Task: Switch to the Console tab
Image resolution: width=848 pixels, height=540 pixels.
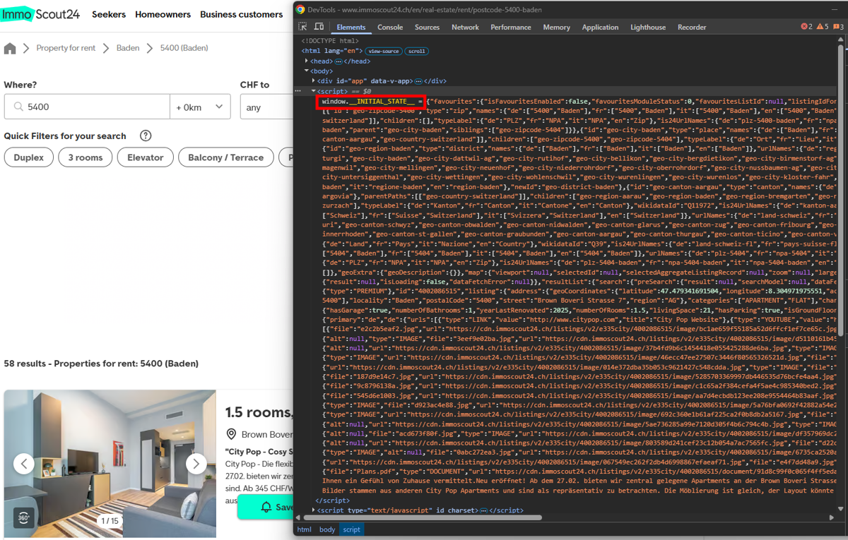Action: pyautogui.click(x=390, y=27)
